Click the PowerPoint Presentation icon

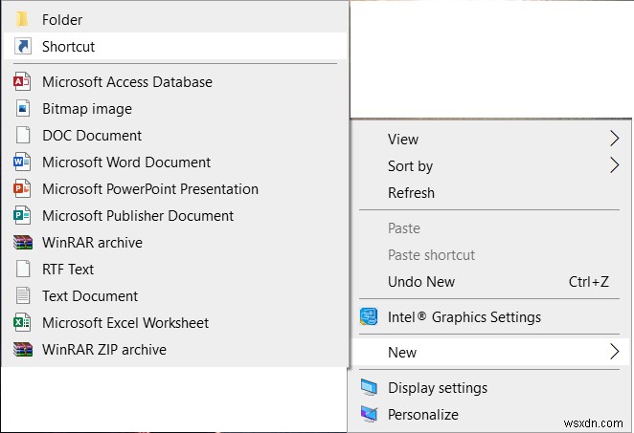22,189
